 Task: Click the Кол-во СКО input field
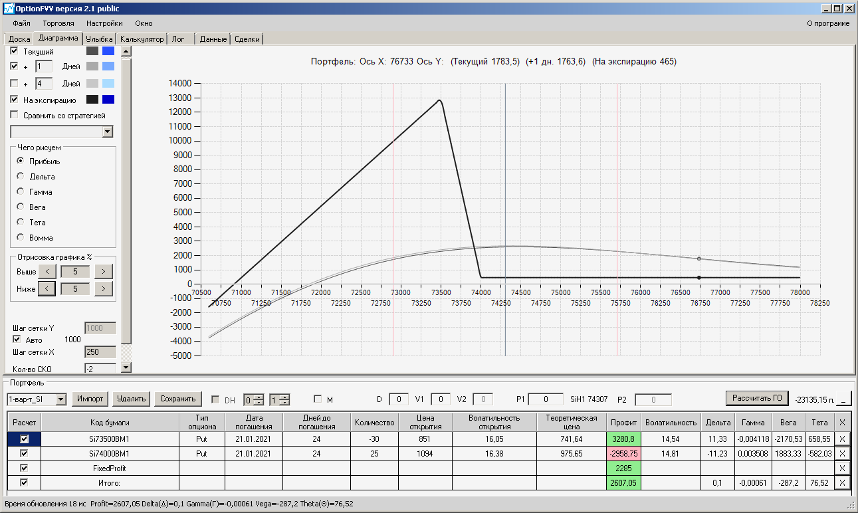click(x=100, y=367)
